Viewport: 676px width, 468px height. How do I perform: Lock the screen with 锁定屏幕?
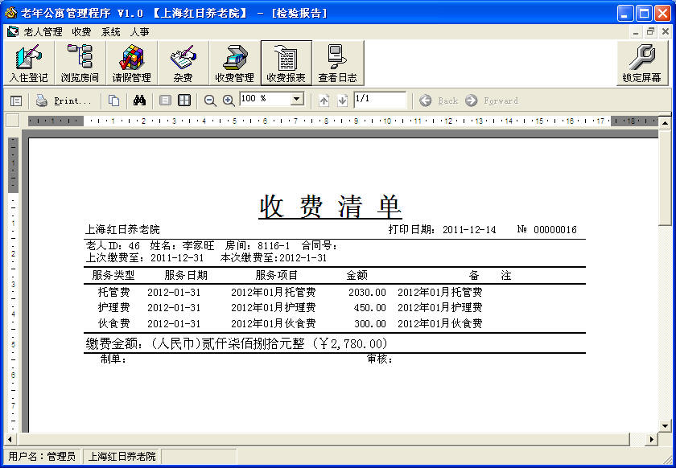[641, 63]
